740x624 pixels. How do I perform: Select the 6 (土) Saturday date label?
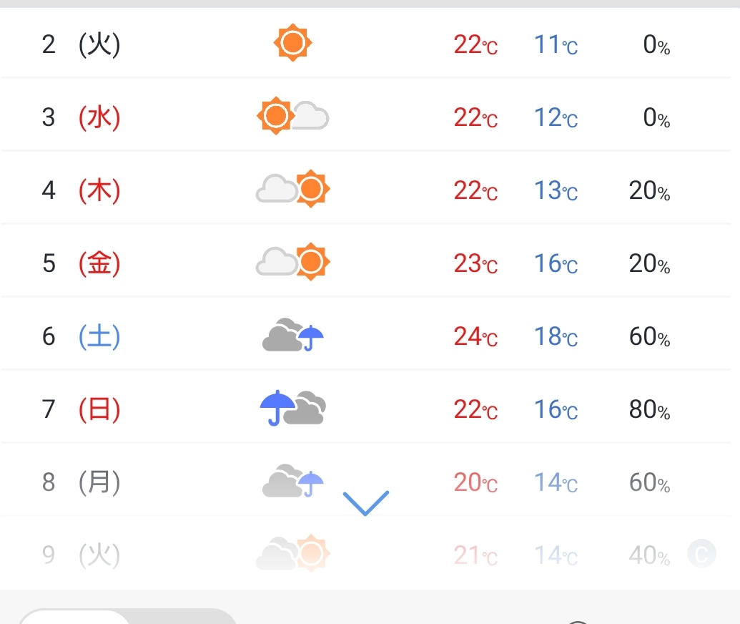click(81, 336)
